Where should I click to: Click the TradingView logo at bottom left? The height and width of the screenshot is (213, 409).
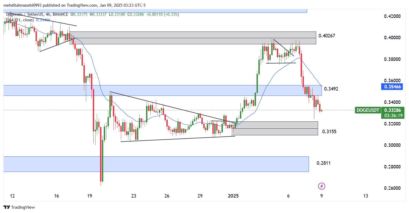[x=19, y=207]
